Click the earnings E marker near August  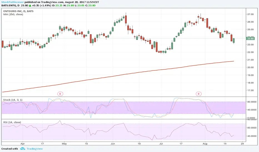pos(199,94)
